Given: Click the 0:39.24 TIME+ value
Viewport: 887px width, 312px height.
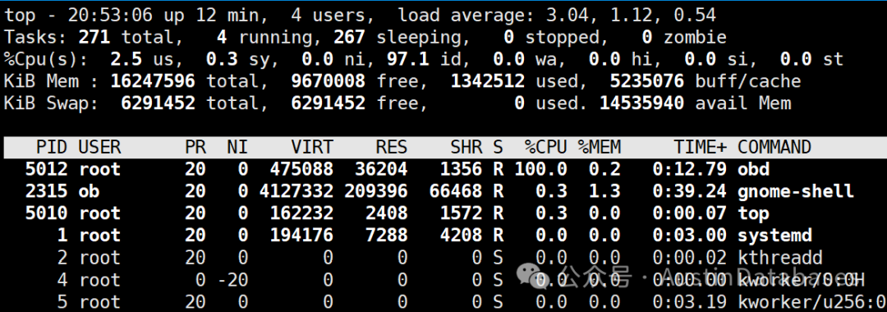Looking at the screenshot, I should 690,191.
